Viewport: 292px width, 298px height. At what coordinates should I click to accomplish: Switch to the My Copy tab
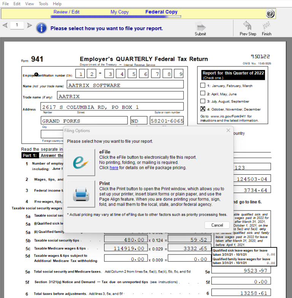119,12
